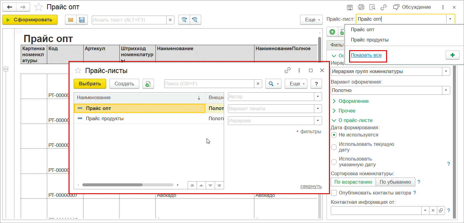
Task: Focus the Поиск (Ctrl+F) field
Action: click(209, 84)
